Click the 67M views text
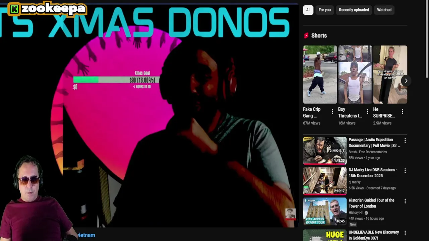The image size is (429, 241). coord(312,123)
